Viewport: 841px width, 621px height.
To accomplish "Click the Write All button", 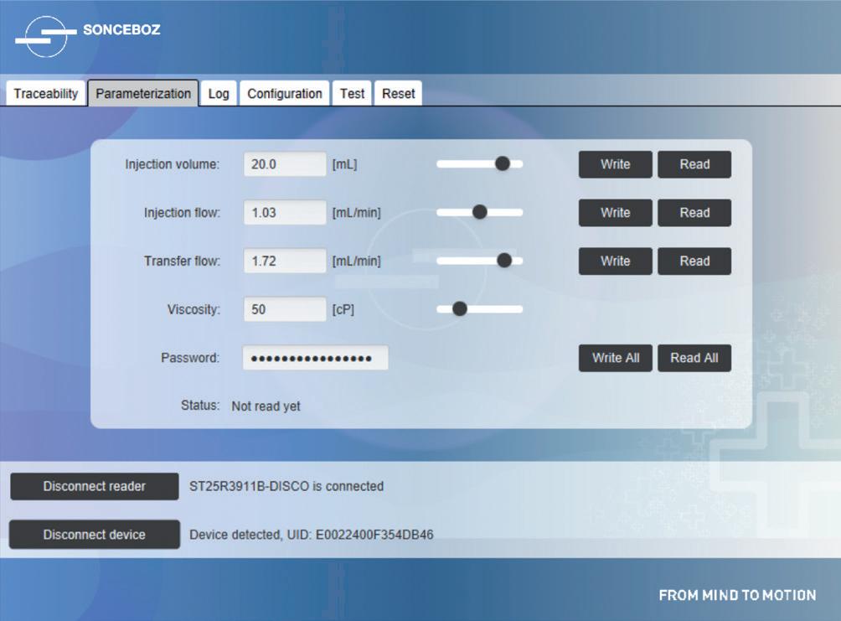I will pos(615,358).
